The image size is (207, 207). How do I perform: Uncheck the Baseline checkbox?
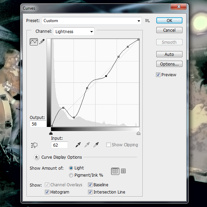[90, 185]
